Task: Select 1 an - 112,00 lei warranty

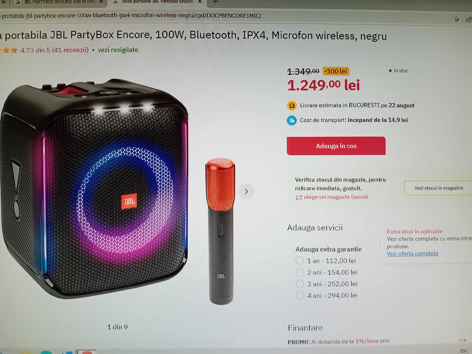Action: [299, 260]
